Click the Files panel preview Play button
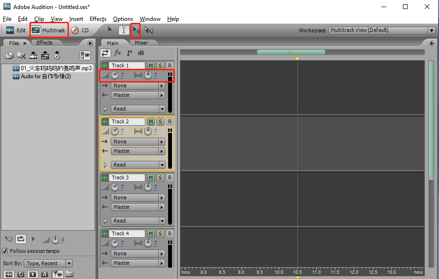The height and width of the screenshot is (279, 439). (x=33, y=239)
